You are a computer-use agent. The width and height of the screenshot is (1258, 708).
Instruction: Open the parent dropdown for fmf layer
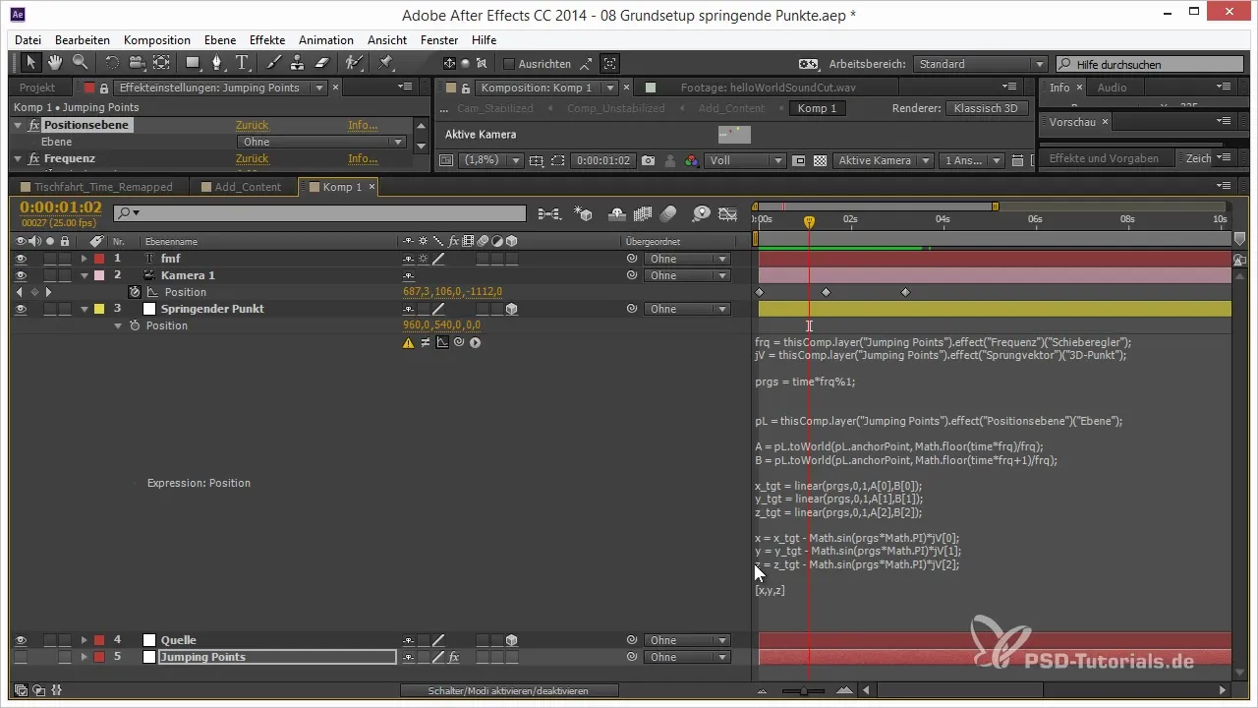pos(687,259)
